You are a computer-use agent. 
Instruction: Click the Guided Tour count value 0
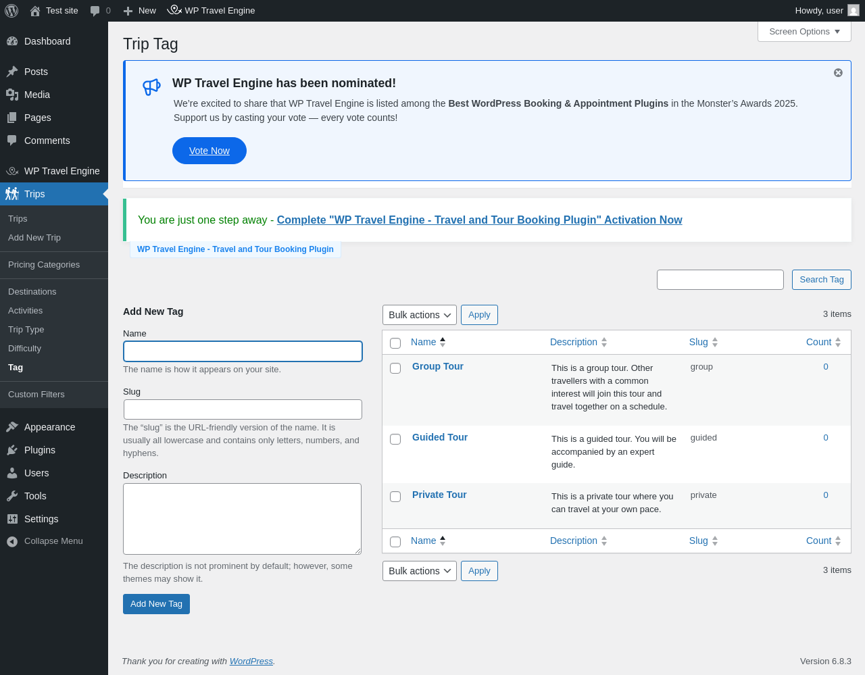pos(826,438)
